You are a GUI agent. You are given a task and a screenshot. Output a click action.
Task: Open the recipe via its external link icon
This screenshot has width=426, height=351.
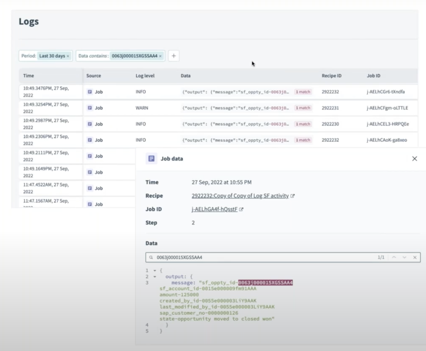click(x=293, y=196)
